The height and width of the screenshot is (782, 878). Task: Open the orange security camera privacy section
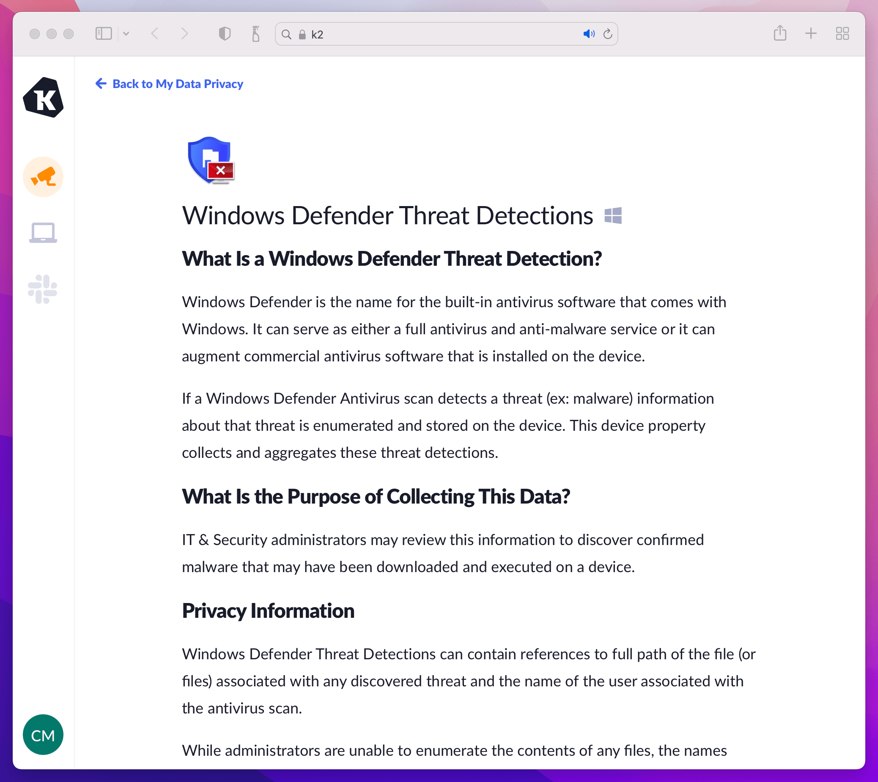click(x=43, y=177)
